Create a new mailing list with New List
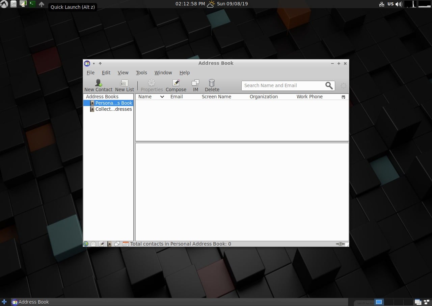Viewport: 432px width, 306px height. coord(124,83)
